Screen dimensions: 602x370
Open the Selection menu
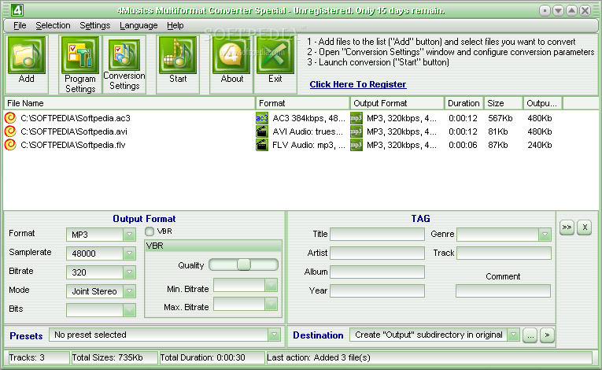pos(53,25)
